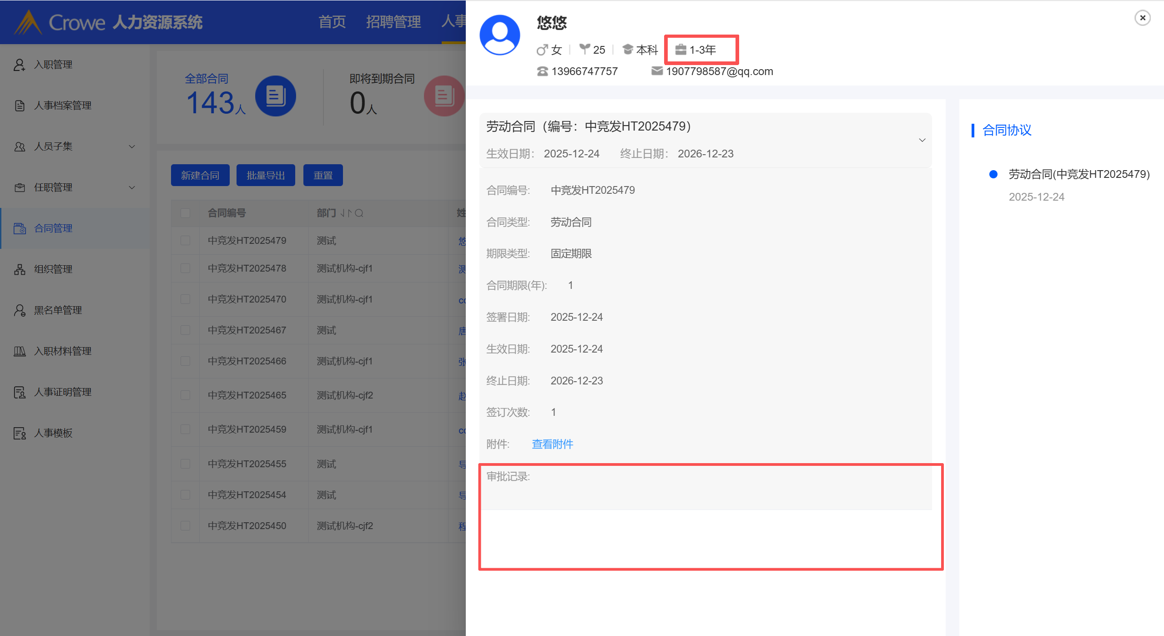Screen dimensions: 1164x636
Task: Collapse the 劳动合同 details panel chevron
Action: pyautogui.click(x=922, y=140)
